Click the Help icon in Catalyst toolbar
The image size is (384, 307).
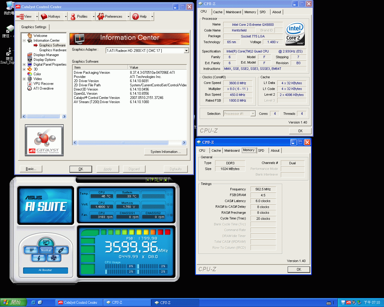pyautogui.click(x=136, y=16)
